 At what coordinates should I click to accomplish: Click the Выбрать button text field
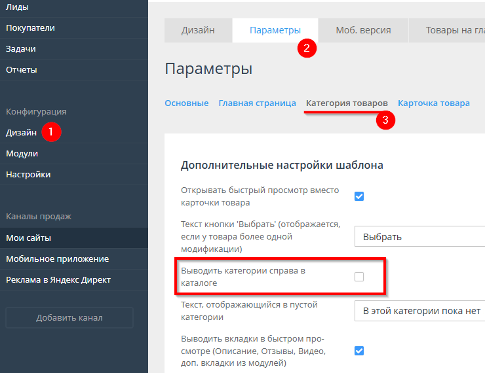[x=419, y=236]
